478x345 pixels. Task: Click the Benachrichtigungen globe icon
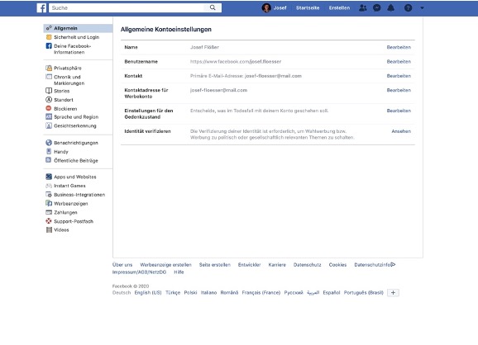point(49,143)
